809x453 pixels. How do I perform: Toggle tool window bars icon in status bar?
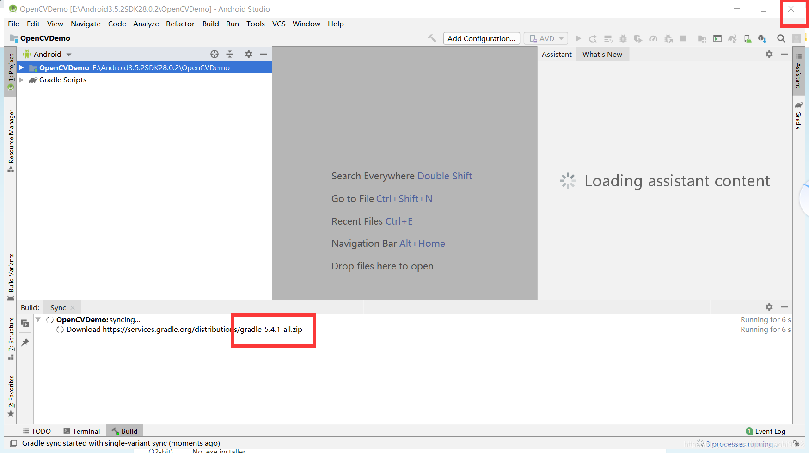coord(13,443)
